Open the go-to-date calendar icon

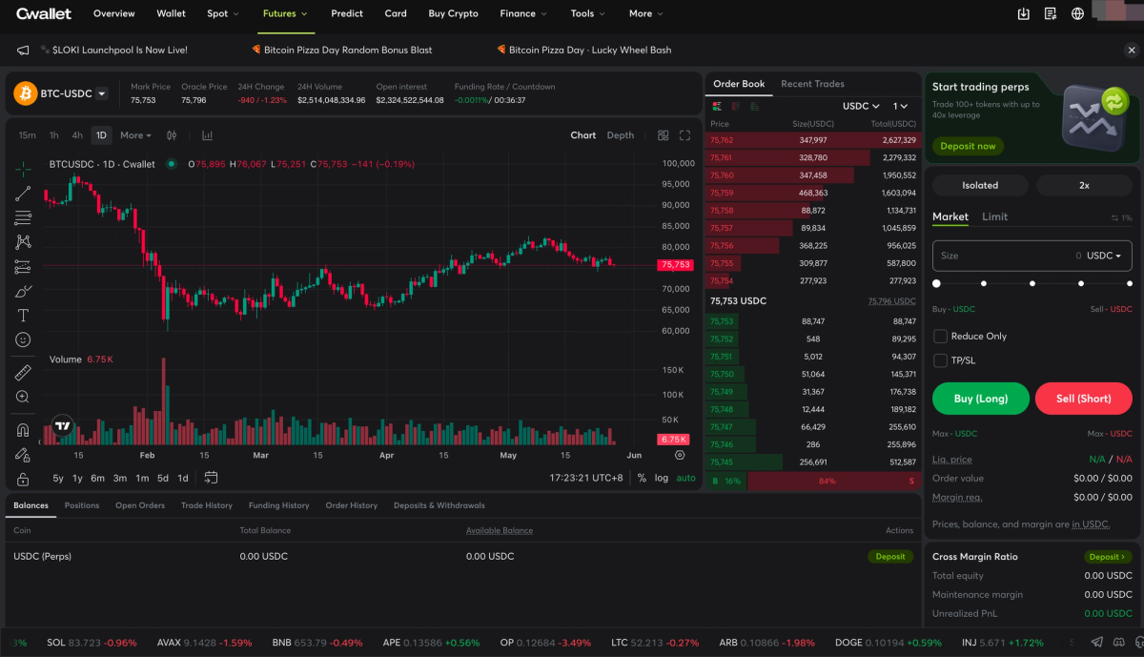click(211, 478)
